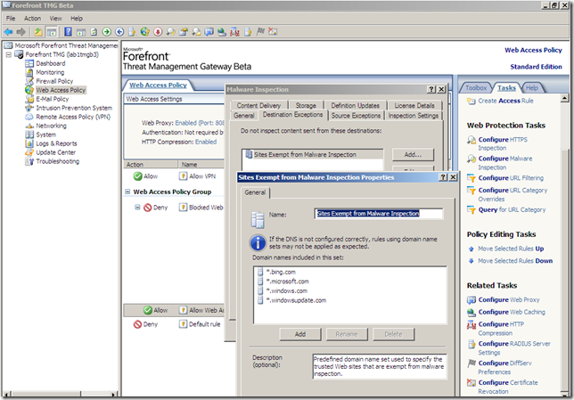
Task: Switch to the License Details tab
Action: pos(414,105)
